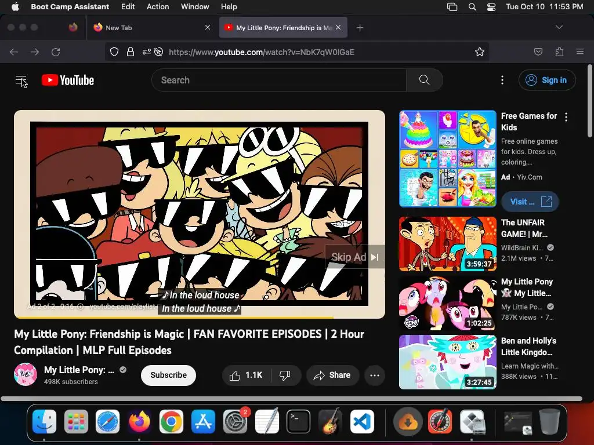Bookmark this page with star icon

[x=480, y=52]
